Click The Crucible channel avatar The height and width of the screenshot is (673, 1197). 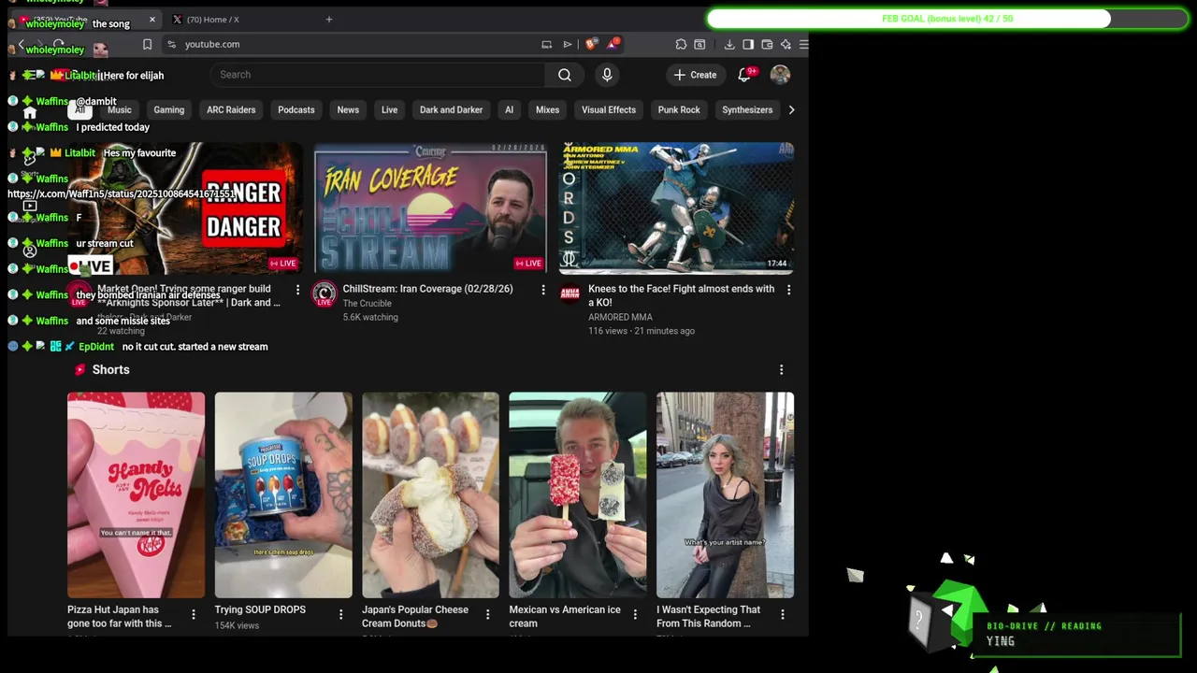pyautogui.click(x=324, y=294)
